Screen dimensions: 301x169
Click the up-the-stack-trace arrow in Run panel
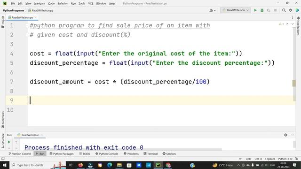click(x=16, y=142)
